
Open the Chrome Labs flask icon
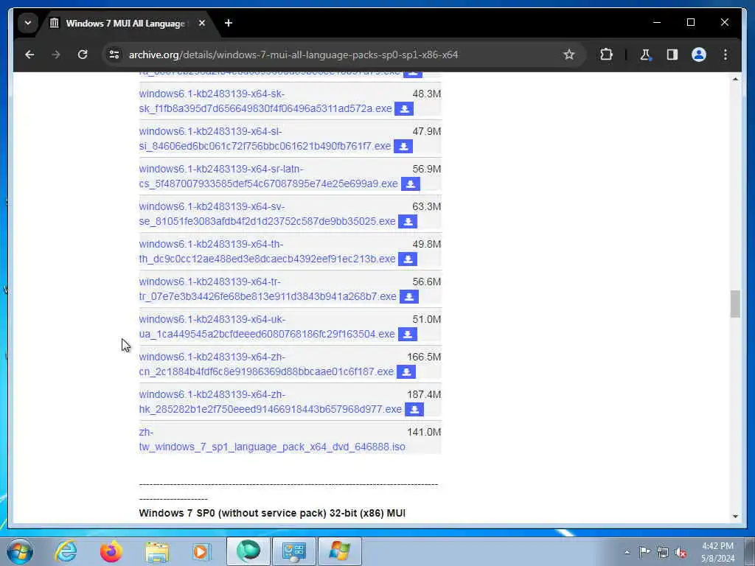pos(645,55)
